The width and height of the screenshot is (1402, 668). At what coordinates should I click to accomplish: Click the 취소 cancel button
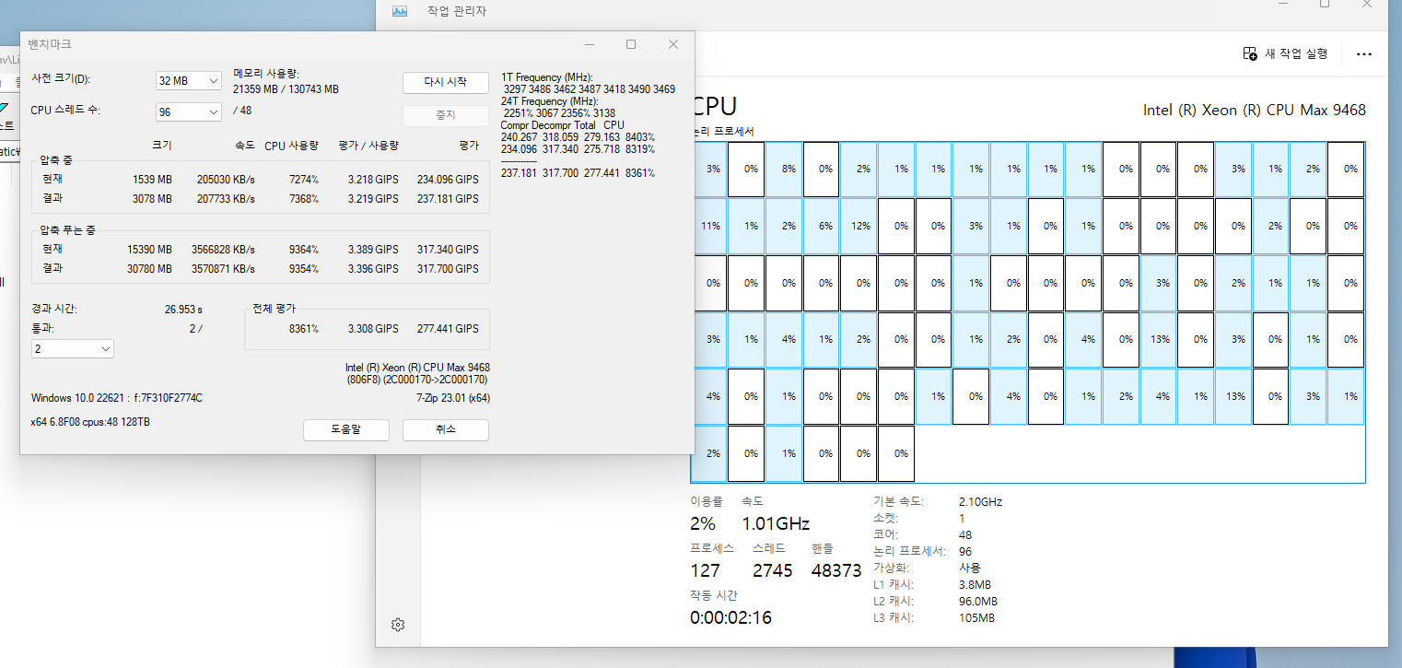(445, 430)
